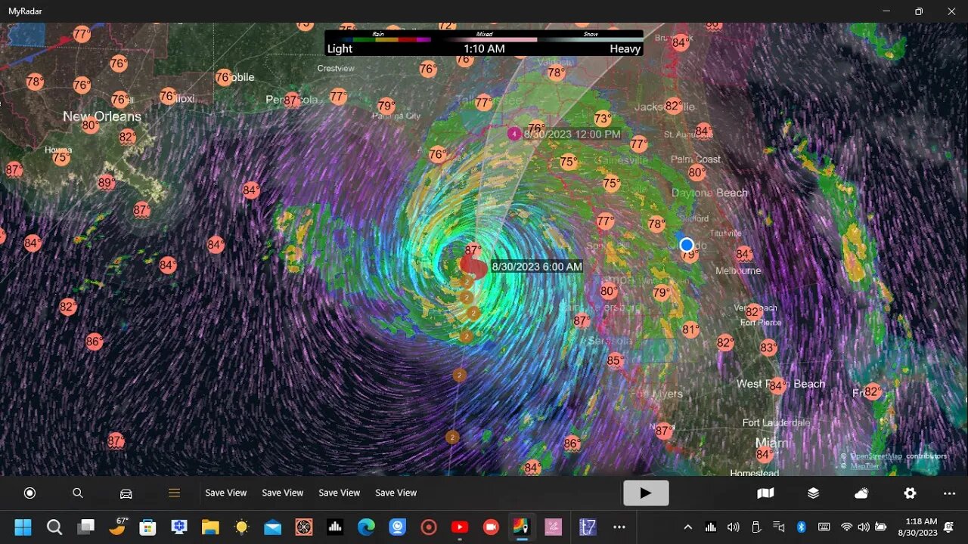Viewport: 968px width, 544px height.
Task: Click the red hurricane symbol on the map
Action: click(x=474, y=266)
